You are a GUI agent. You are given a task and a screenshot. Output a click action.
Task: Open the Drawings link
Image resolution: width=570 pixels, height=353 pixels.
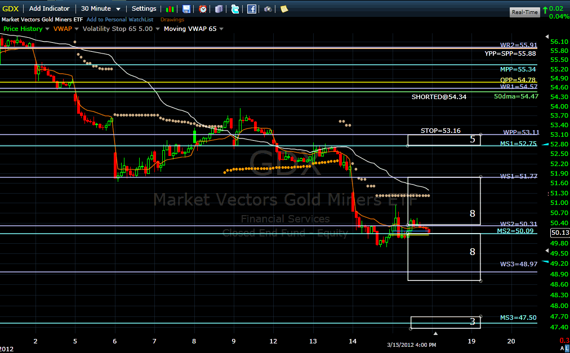pyautogui.click(x=172, y=20)
